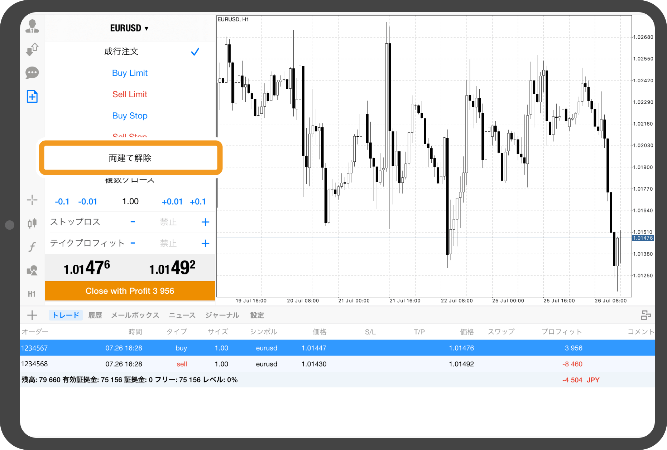This screenshot has width=667, height=450.
Task: Click the trade arrows icon in sidebar
Action: coord(32,49)
